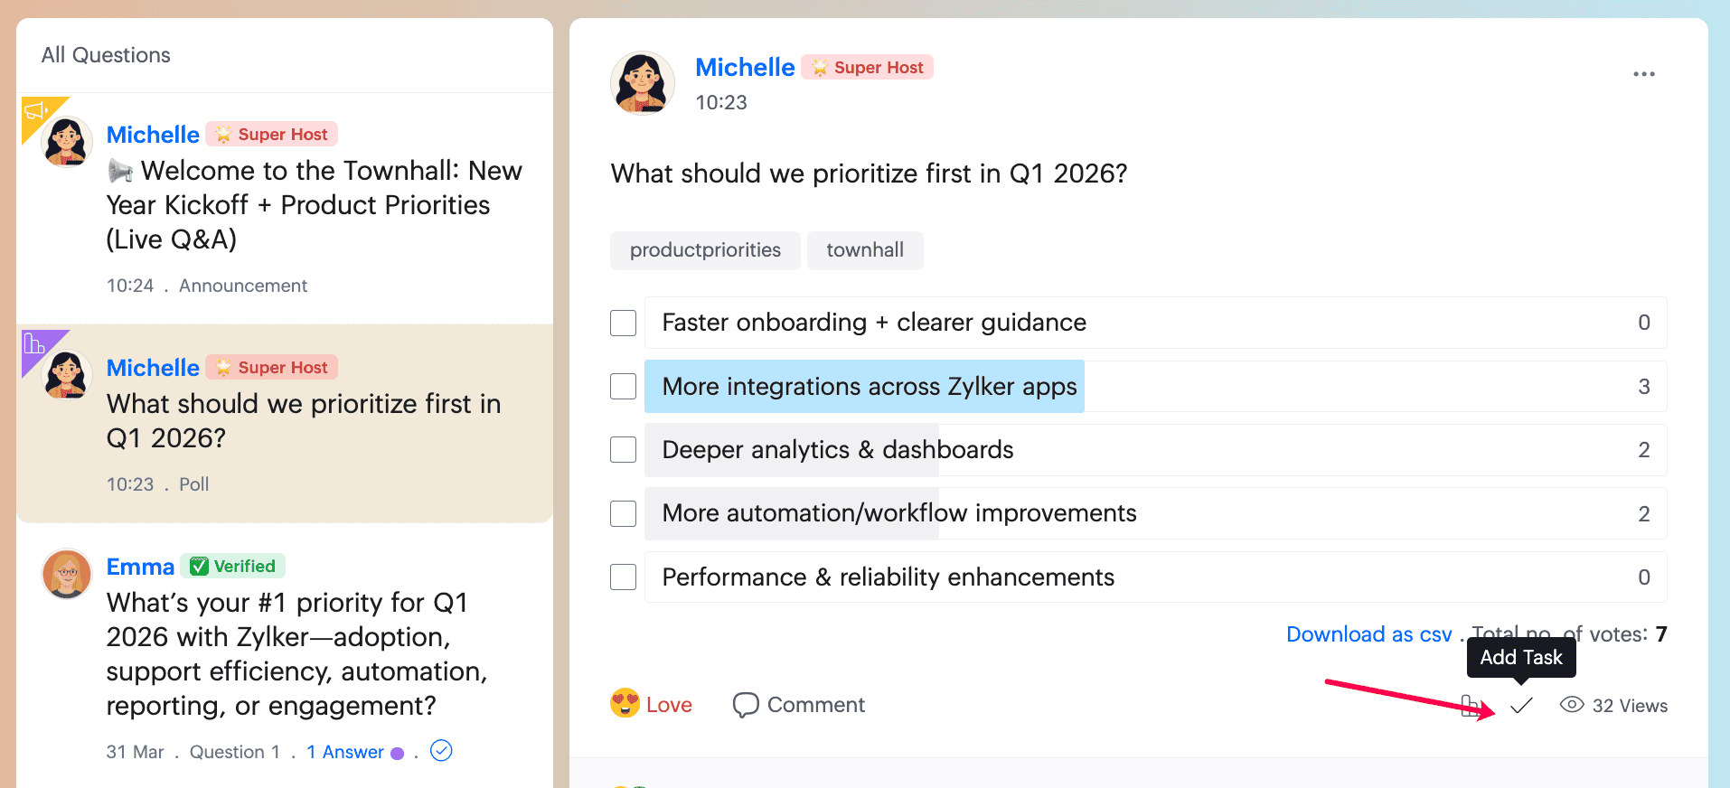Check Faster onboarding + clearer guidance option
The width and height of the screenshot is (1730, 788).
pyautogui.click(x=624, y=323)
